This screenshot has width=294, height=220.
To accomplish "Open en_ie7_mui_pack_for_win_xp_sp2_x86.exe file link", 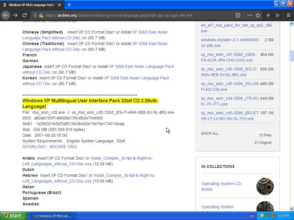I will [x=237, y=28].
